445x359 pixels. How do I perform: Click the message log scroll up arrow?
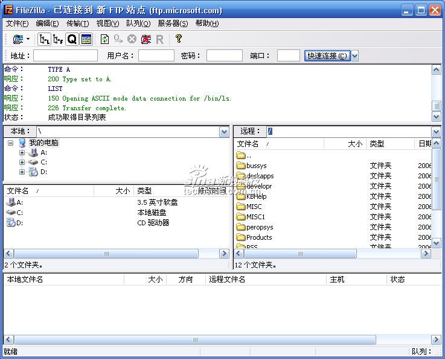(x=436, y=70)
